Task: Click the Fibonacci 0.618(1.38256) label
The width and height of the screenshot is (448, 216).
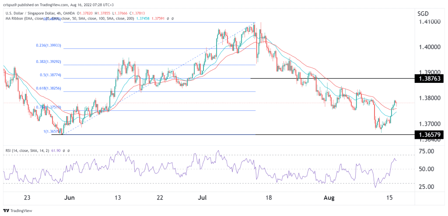Action: click(48, 88)
